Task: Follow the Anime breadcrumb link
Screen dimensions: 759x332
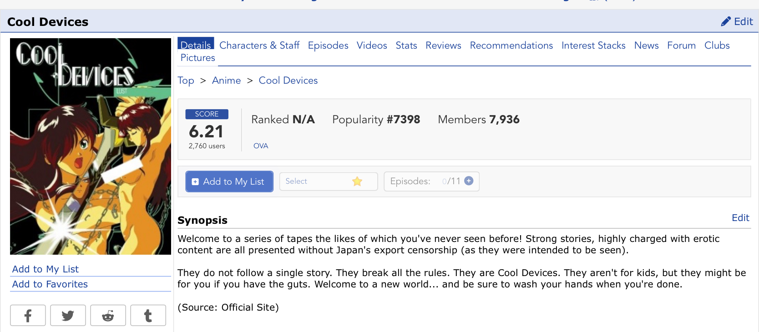Action: 226,80
